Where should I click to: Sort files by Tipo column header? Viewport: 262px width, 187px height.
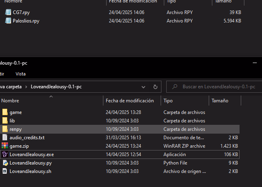pos(168,101)
